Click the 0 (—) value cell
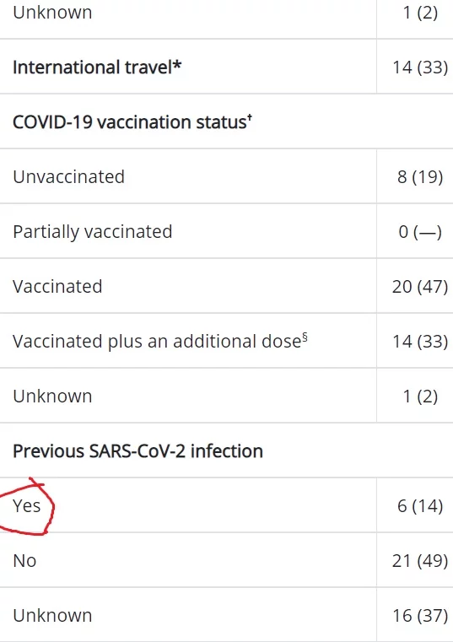 click(x=420, y=232)
